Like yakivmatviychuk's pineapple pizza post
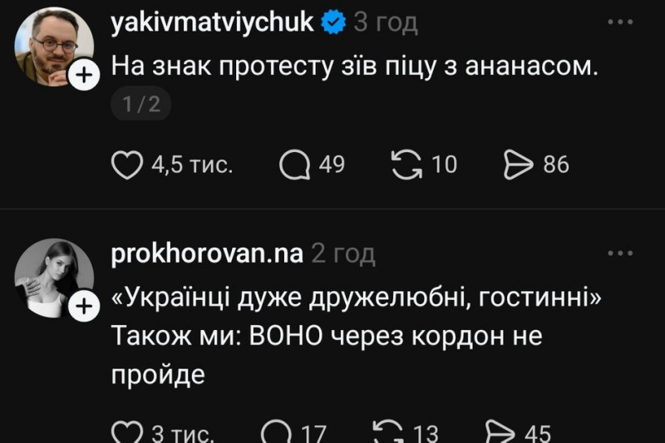 (x=128, y=165)
